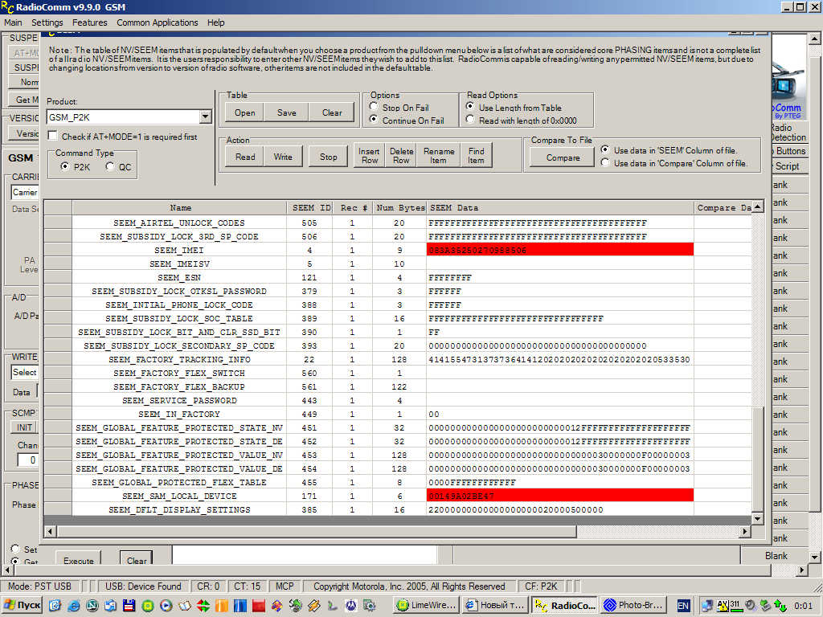Click table horizontal scrollbar thumb
Image resolution: width=823 pixels, height=617 pixels.
point(317,532)
